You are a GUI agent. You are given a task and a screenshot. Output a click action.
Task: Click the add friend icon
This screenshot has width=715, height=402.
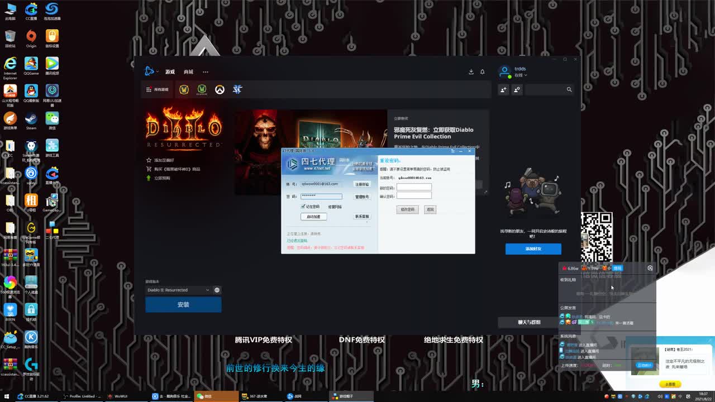click(x=503, y=89)
